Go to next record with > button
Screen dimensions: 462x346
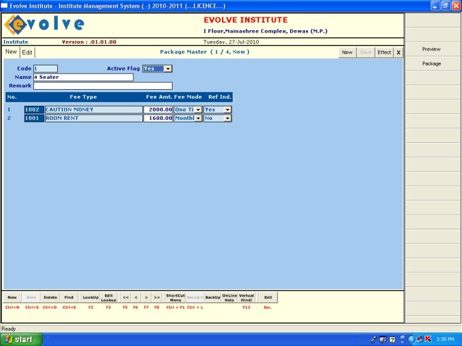(146, 297)
